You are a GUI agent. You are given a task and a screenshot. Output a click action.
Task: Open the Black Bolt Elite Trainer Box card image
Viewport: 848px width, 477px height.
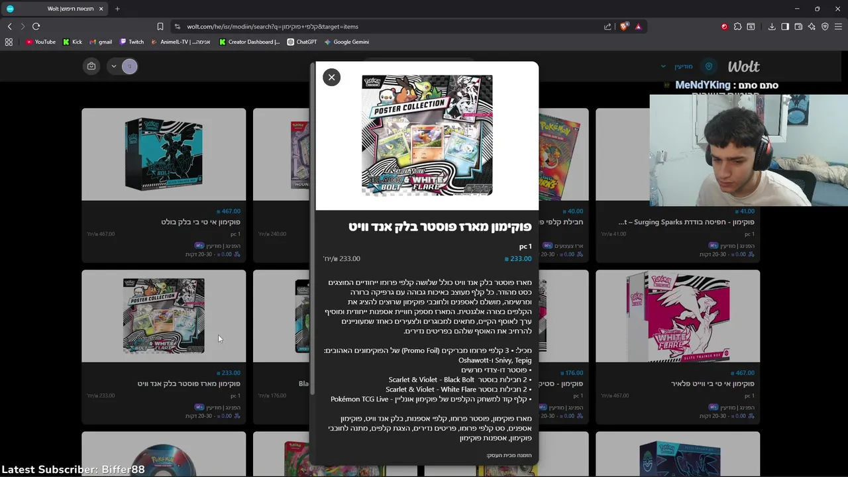tap(164, 154)
